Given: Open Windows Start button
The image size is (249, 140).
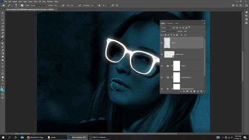Looking at the screenshot, I should pos(3,137).
